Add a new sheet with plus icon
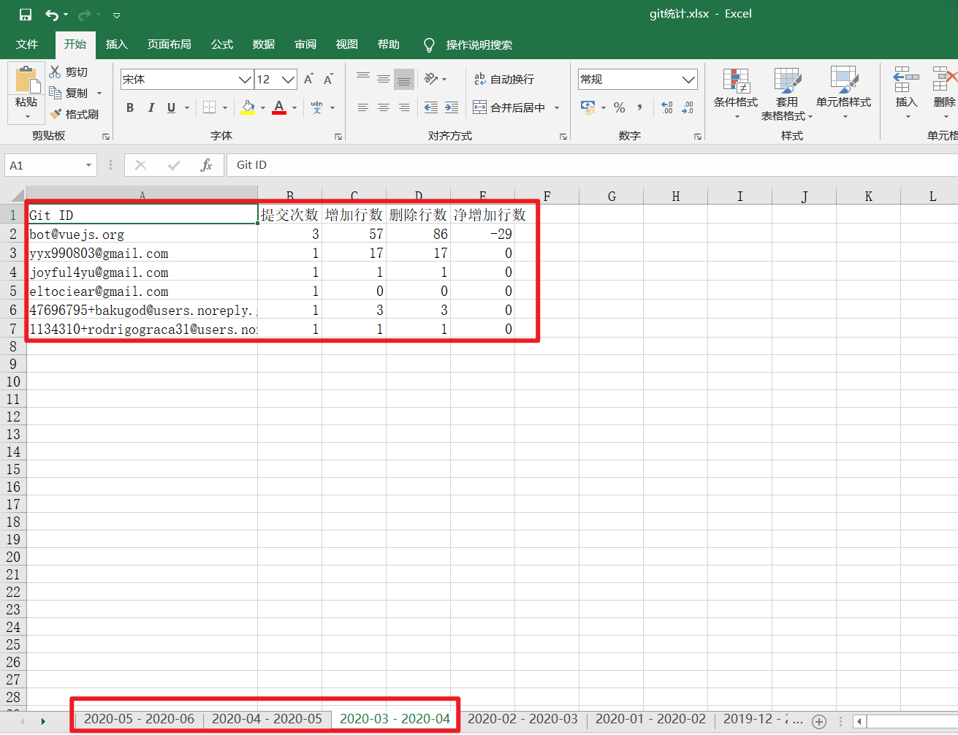Image resolution: width=958 pixels, height=735 pixels. pyautogui.click(x=819, y=721)
